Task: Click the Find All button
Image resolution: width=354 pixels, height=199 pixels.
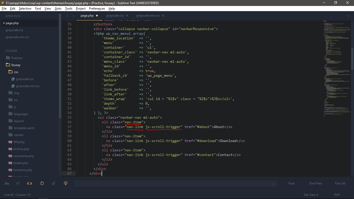Action: point(340,183)
